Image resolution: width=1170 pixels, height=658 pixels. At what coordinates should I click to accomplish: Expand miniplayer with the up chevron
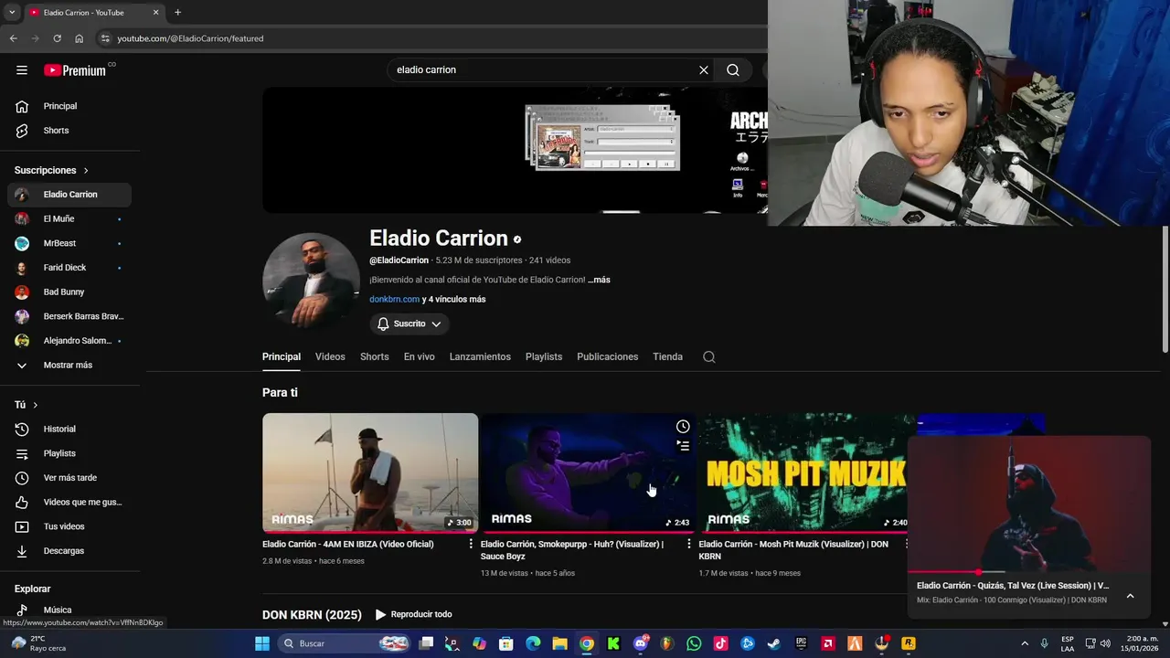pyautogui.click(x=1130, y=596)
